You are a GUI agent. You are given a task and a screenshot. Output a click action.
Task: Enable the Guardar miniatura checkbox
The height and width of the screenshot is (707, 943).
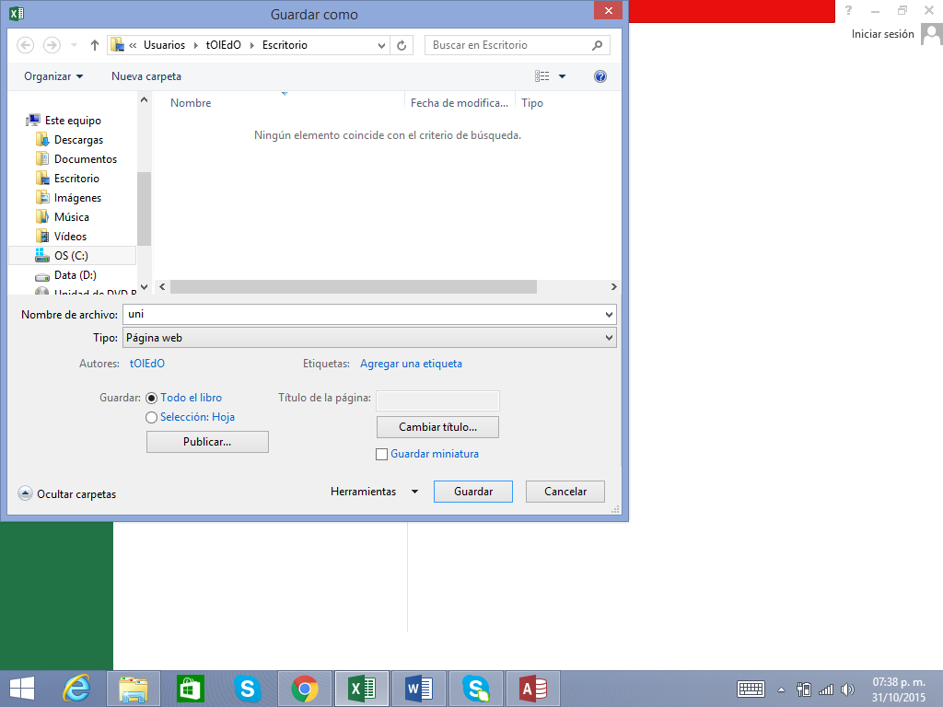coord(382,454)
